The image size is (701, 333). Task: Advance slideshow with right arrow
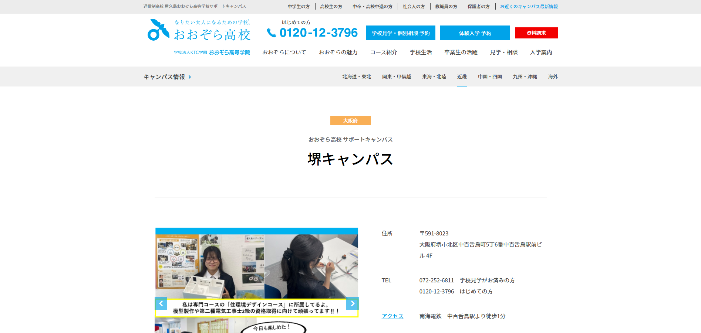pyautogui.click(x=353, y=303)
